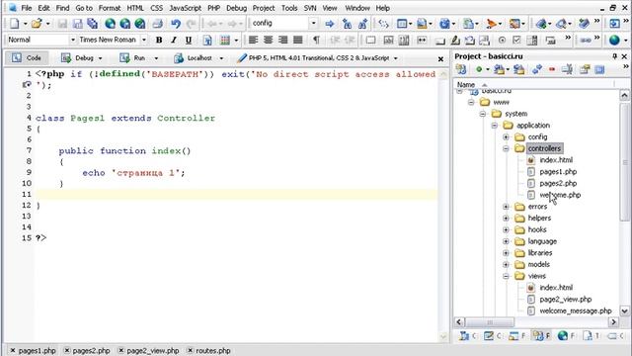Click the Undo arrow icon

click(x=176, y=24)
